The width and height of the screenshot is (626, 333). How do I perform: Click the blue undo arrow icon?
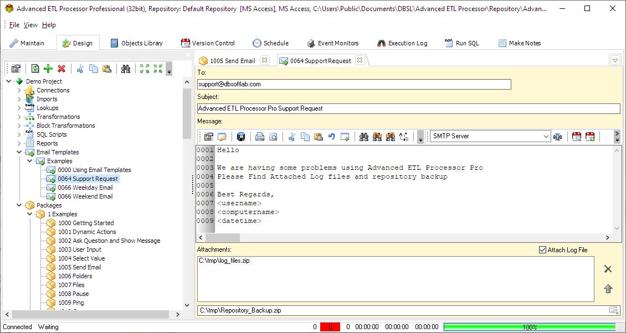click(331, 137)
